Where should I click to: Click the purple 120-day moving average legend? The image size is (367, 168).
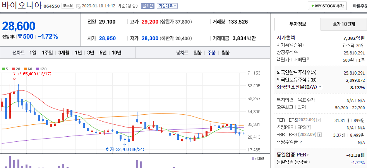click(x=41, y=69)
